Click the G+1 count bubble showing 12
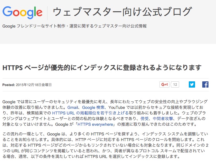 (x=175, y=84)
